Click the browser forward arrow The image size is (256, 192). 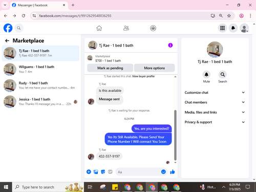point(14,16)
